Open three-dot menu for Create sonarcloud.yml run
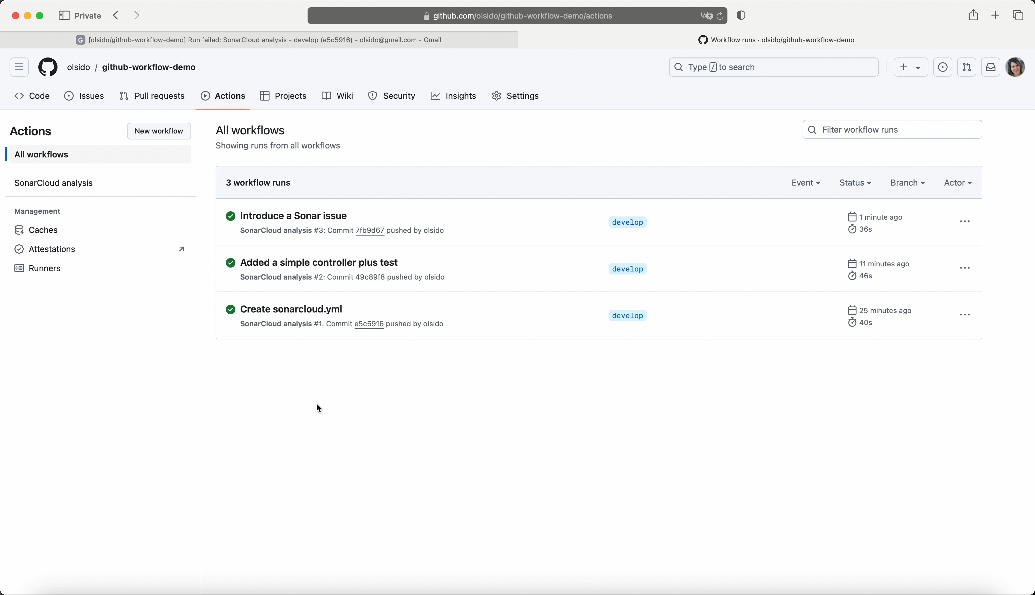Image resolution: width=1035 pixels, height=595 pixels. point(965,315)
